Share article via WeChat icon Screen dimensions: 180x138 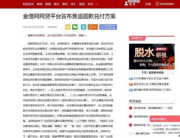click(x=75, y=27)
